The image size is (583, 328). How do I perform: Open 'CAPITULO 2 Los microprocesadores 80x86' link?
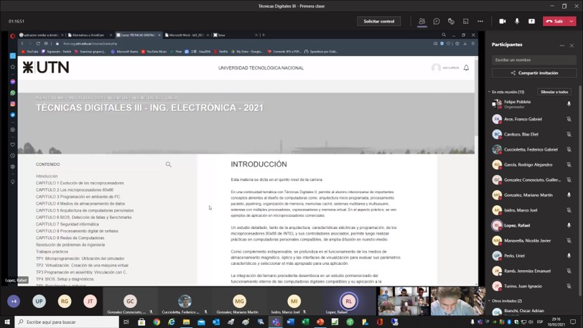75,189
